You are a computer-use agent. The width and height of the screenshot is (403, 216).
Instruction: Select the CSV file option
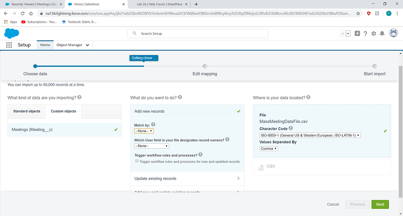point(322,167)
